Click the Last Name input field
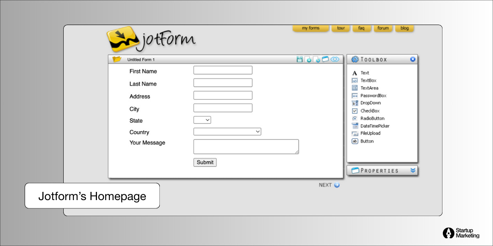This screenshot has height=246, width=493. coord(223,83)
